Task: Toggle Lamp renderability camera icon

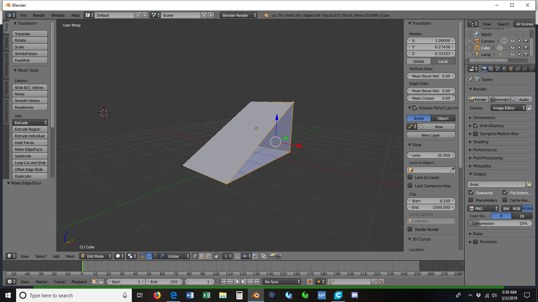Action: tap(526, 54)
